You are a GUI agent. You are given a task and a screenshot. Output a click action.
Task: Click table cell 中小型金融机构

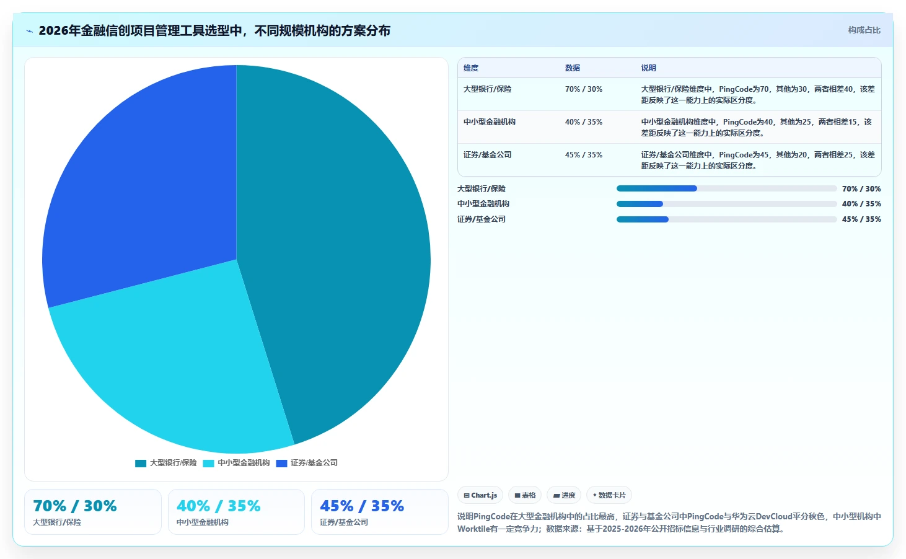point(490,122)
